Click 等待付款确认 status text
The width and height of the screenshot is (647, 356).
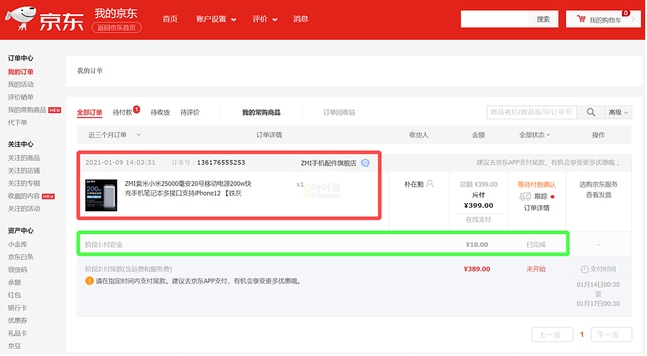click(x=536, y=184)
